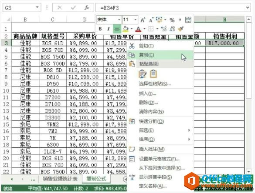
Task: Cancel formula entry X button
Action: click(x=60, y=7)
